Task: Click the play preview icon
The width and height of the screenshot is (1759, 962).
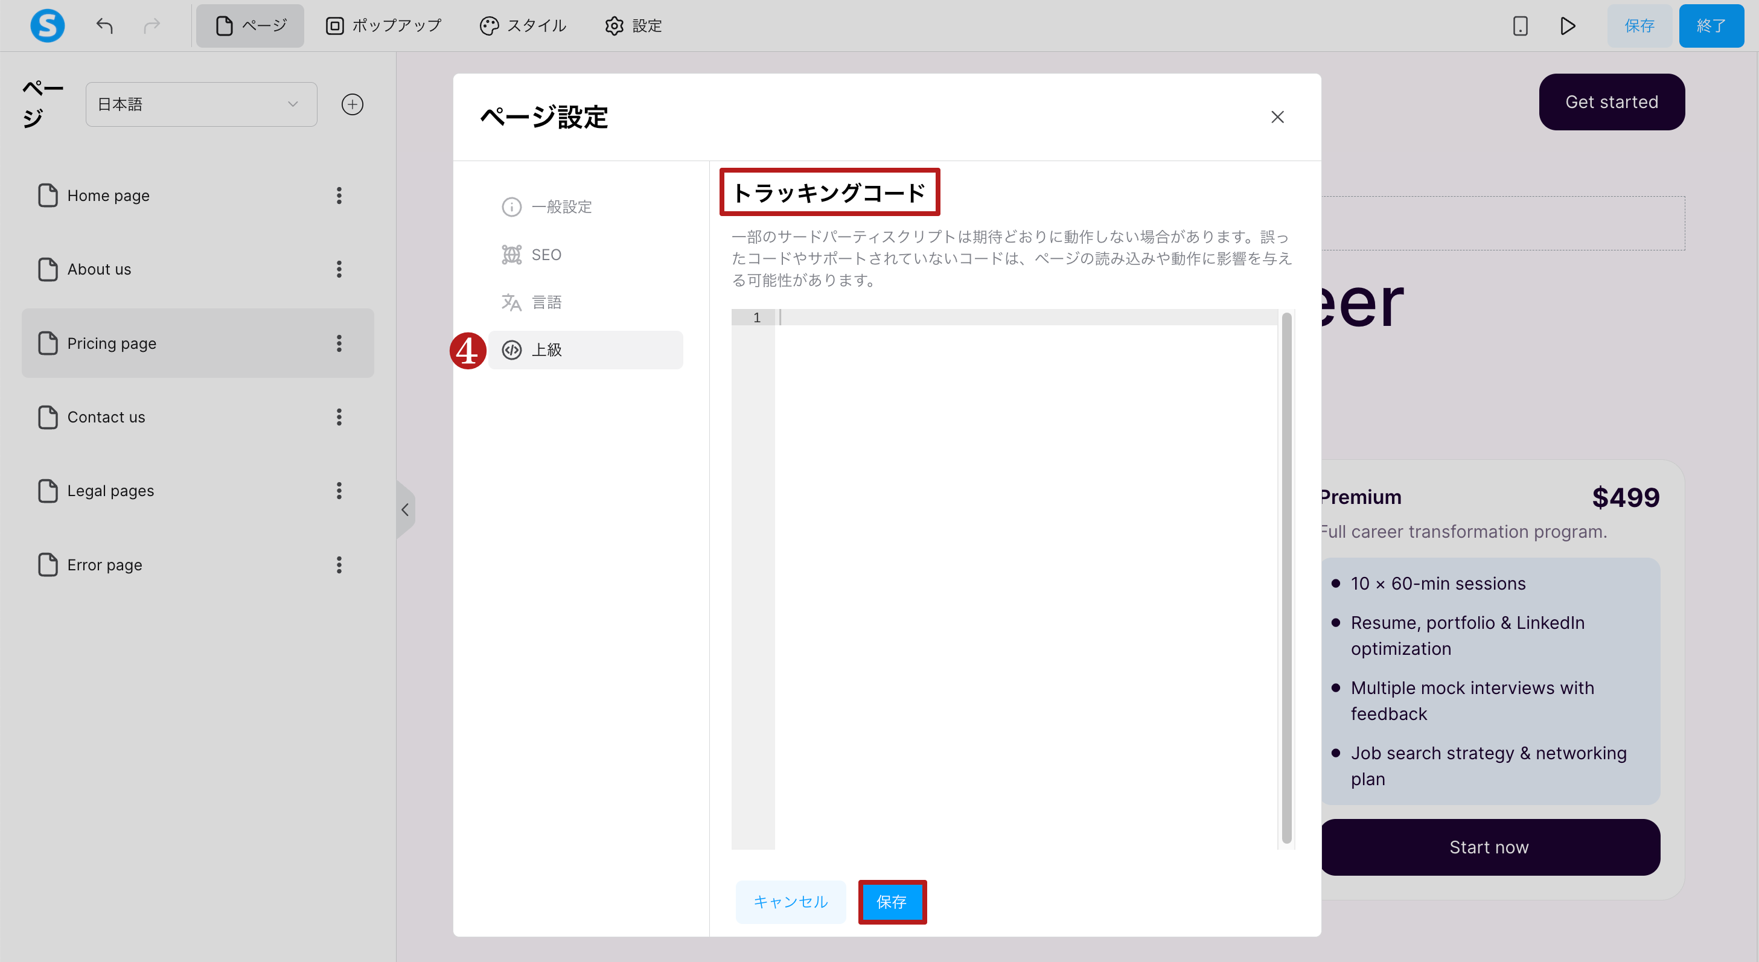Action: click(1568, 26)
